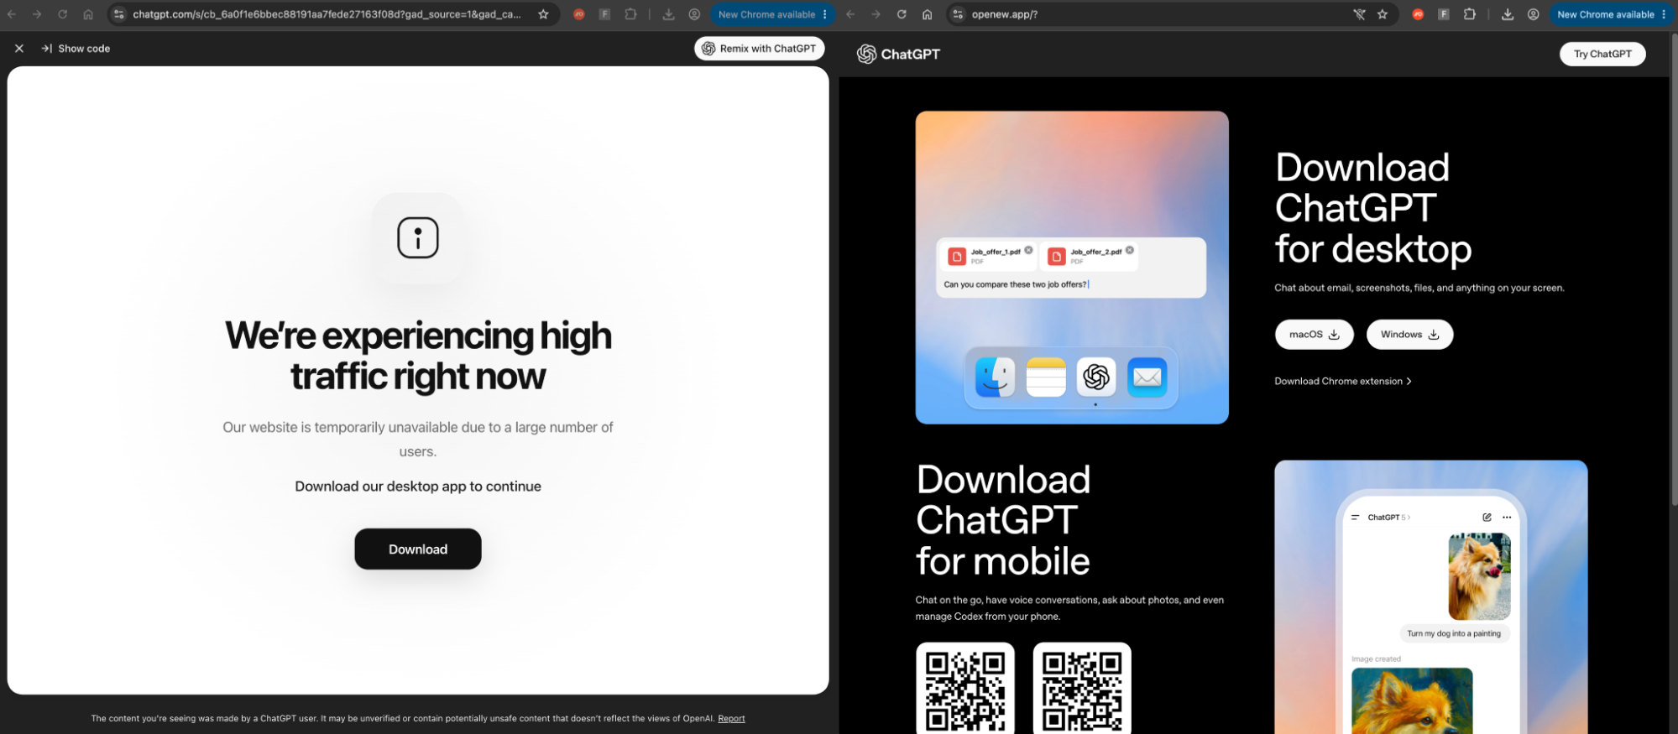Click the right QR code for mobile
The image size is (1678, 734).
pos(1082,689)
